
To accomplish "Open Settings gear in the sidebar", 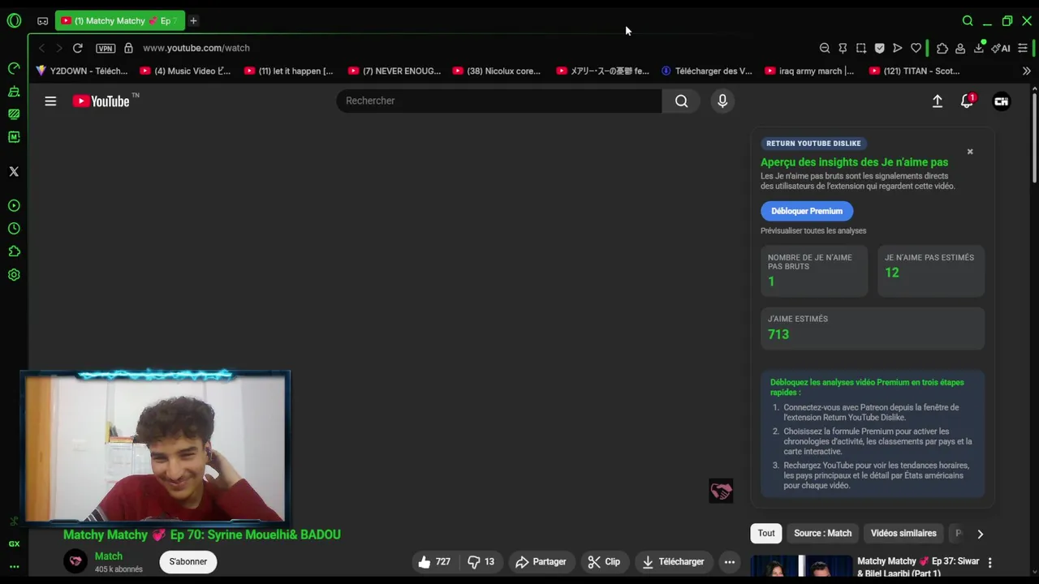I will point(14,275).
